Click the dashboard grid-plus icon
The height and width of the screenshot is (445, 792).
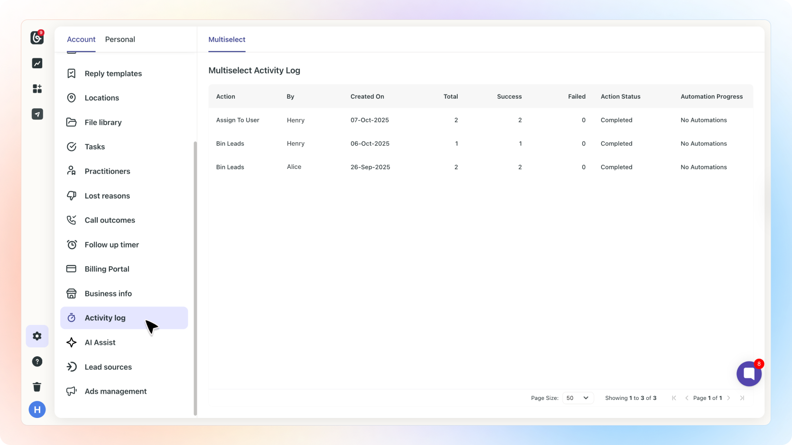pyautogui.click(x=37, y=89)
